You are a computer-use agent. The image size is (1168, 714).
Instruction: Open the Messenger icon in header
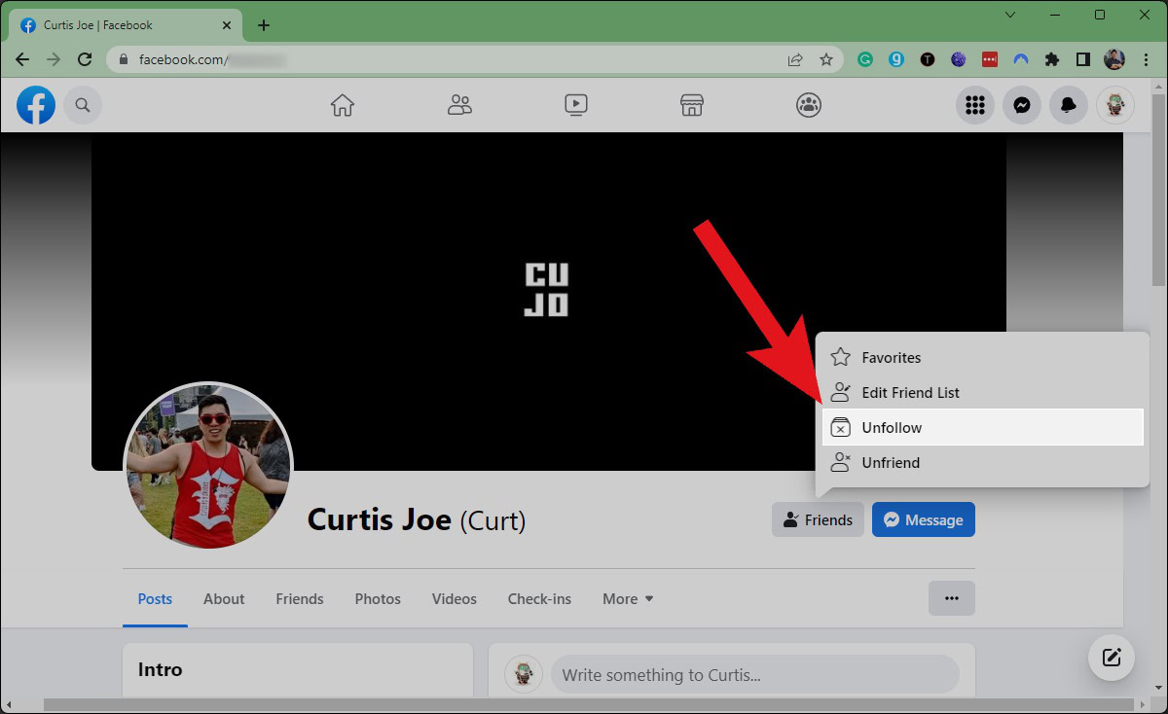pos(1022,105)
